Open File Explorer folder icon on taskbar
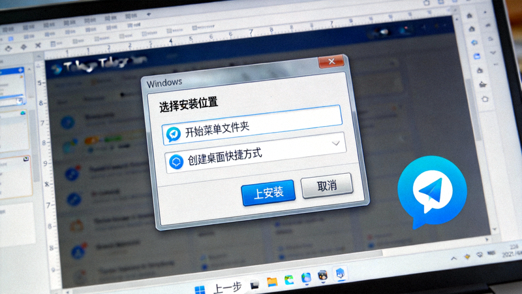The height and width of the screenshot is (294, 522). point(272,282)
